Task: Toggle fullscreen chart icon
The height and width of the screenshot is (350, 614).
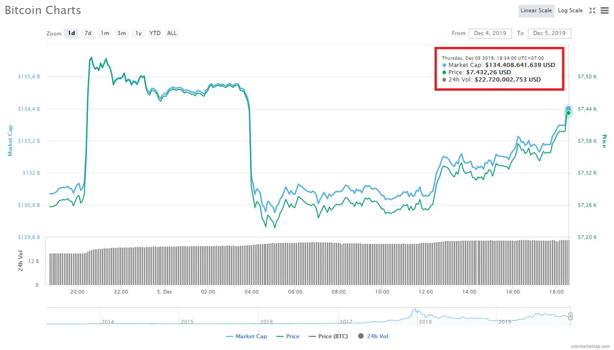Action: coord(592,10)
